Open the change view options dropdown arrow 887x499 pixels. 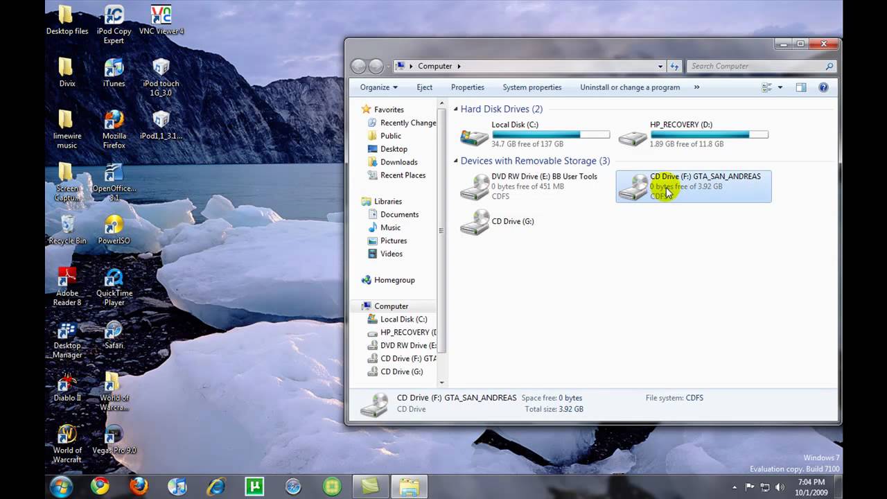click(780, 87)
